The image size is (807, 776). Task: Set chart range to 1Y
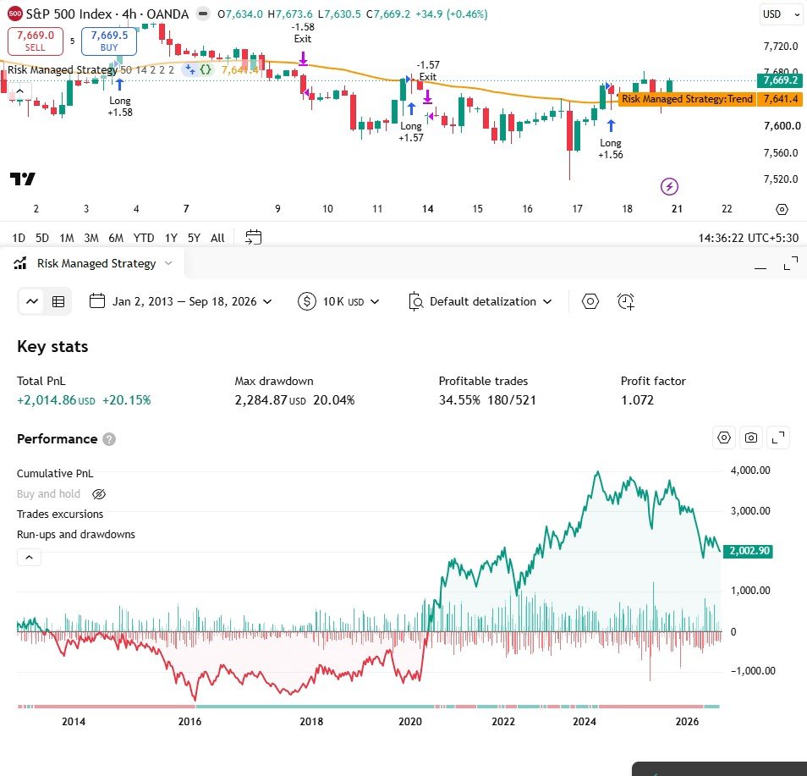click(x=171, y=238)
